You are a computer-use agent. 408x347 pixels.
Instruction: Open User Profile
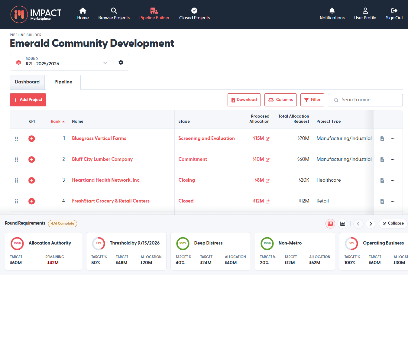(x=365, y=14)
